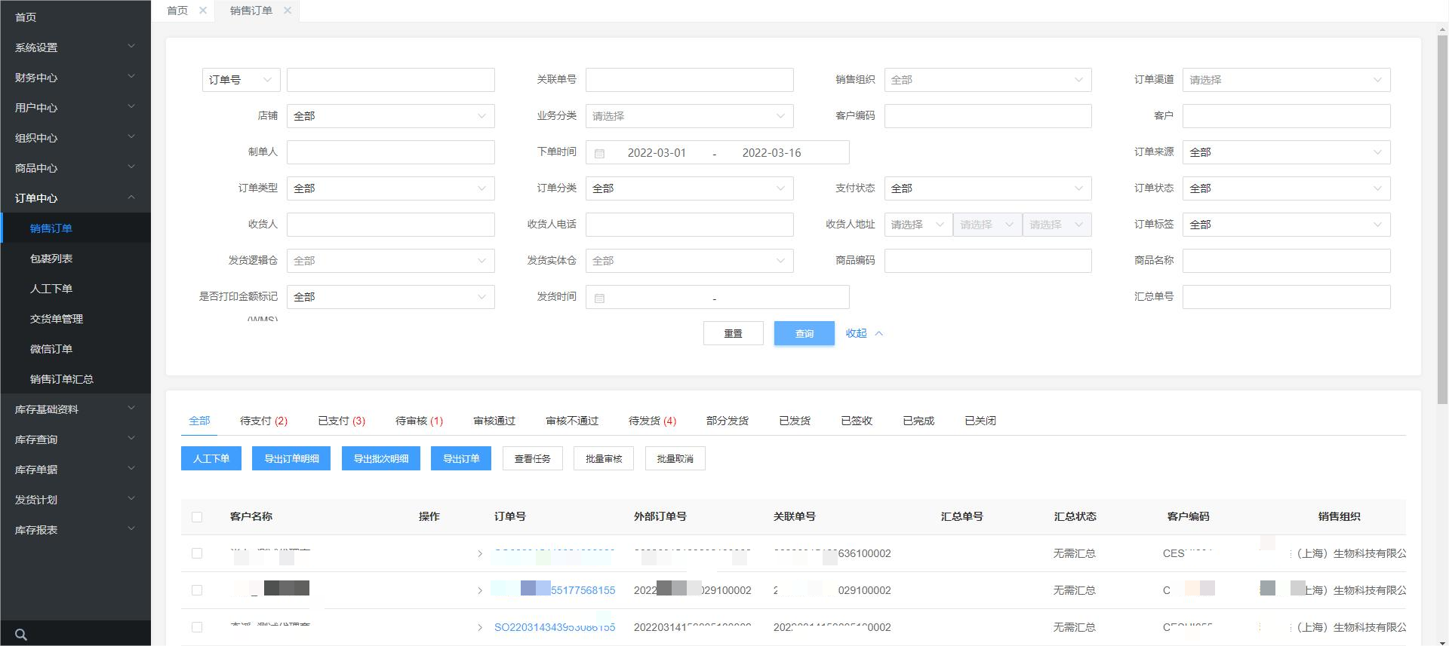
Task: Open 包裹列表 submenu item
Action: 75,258
